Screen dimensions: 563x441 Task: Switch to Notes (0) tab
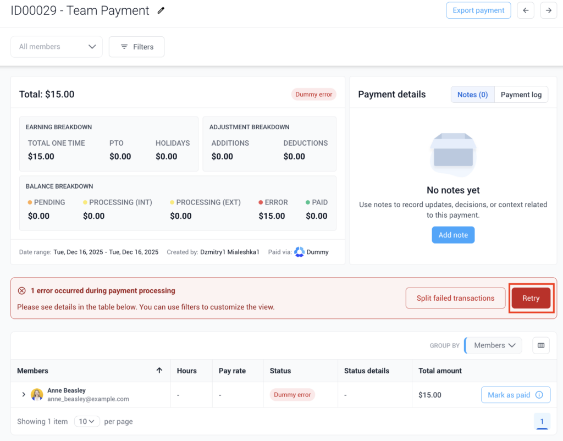click(472, 95)
